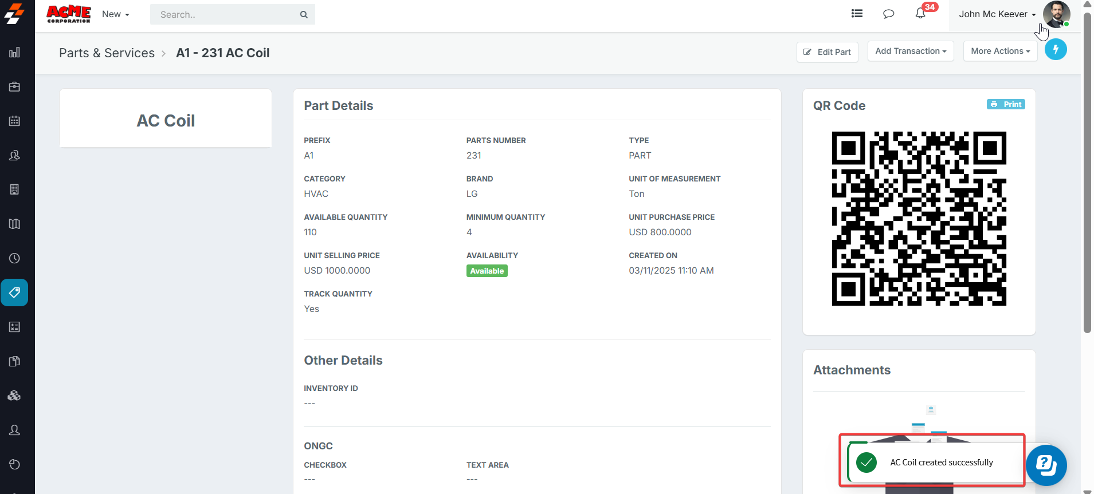This screenshot has height=494, width=1094.
Task: Open the bar chart dashboard sidebar icon
Action: tap(14, 53)
